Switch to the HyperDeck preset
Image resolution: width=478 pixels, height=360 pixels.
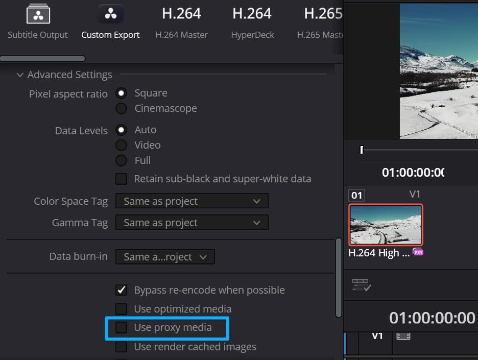(x=252, y=14)
